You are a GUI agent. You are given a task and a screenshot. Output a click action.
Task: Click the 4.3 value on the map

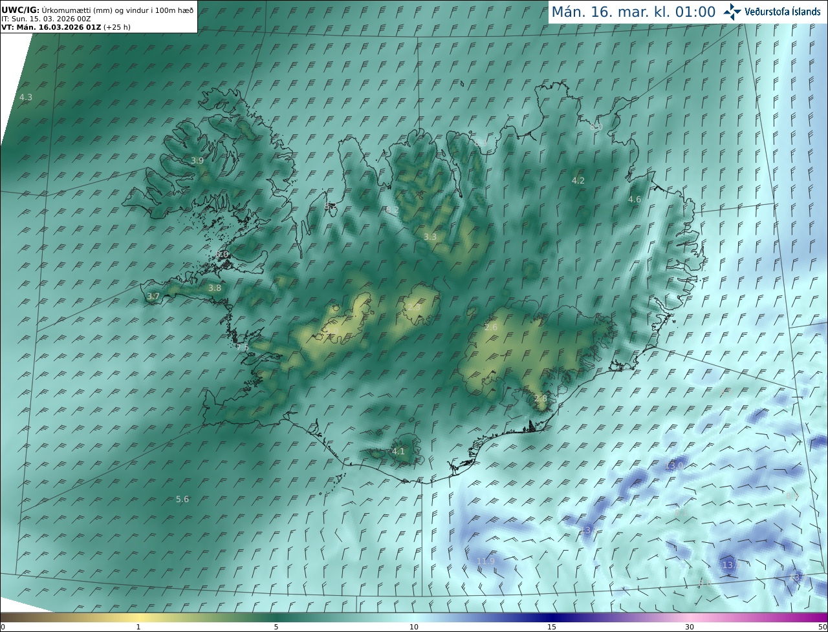coord(26,98)
